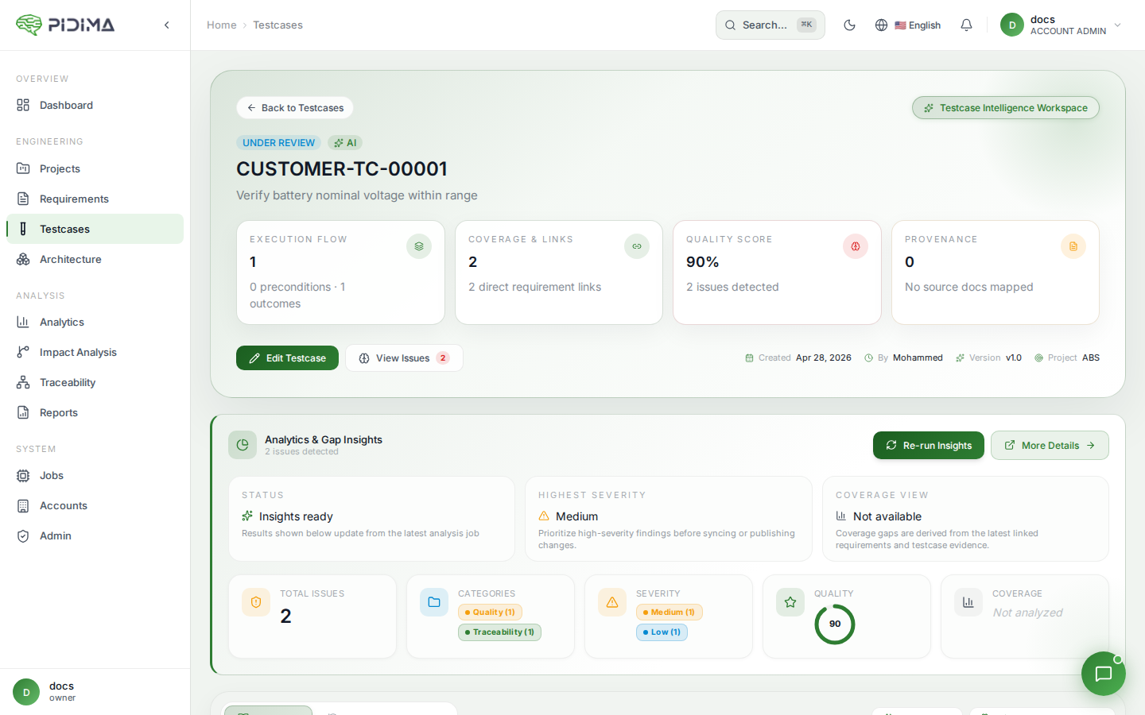Click the Severity triangle icon
Image resolution: width=1145 pixels, height=715 pixels.
point(612,602)
